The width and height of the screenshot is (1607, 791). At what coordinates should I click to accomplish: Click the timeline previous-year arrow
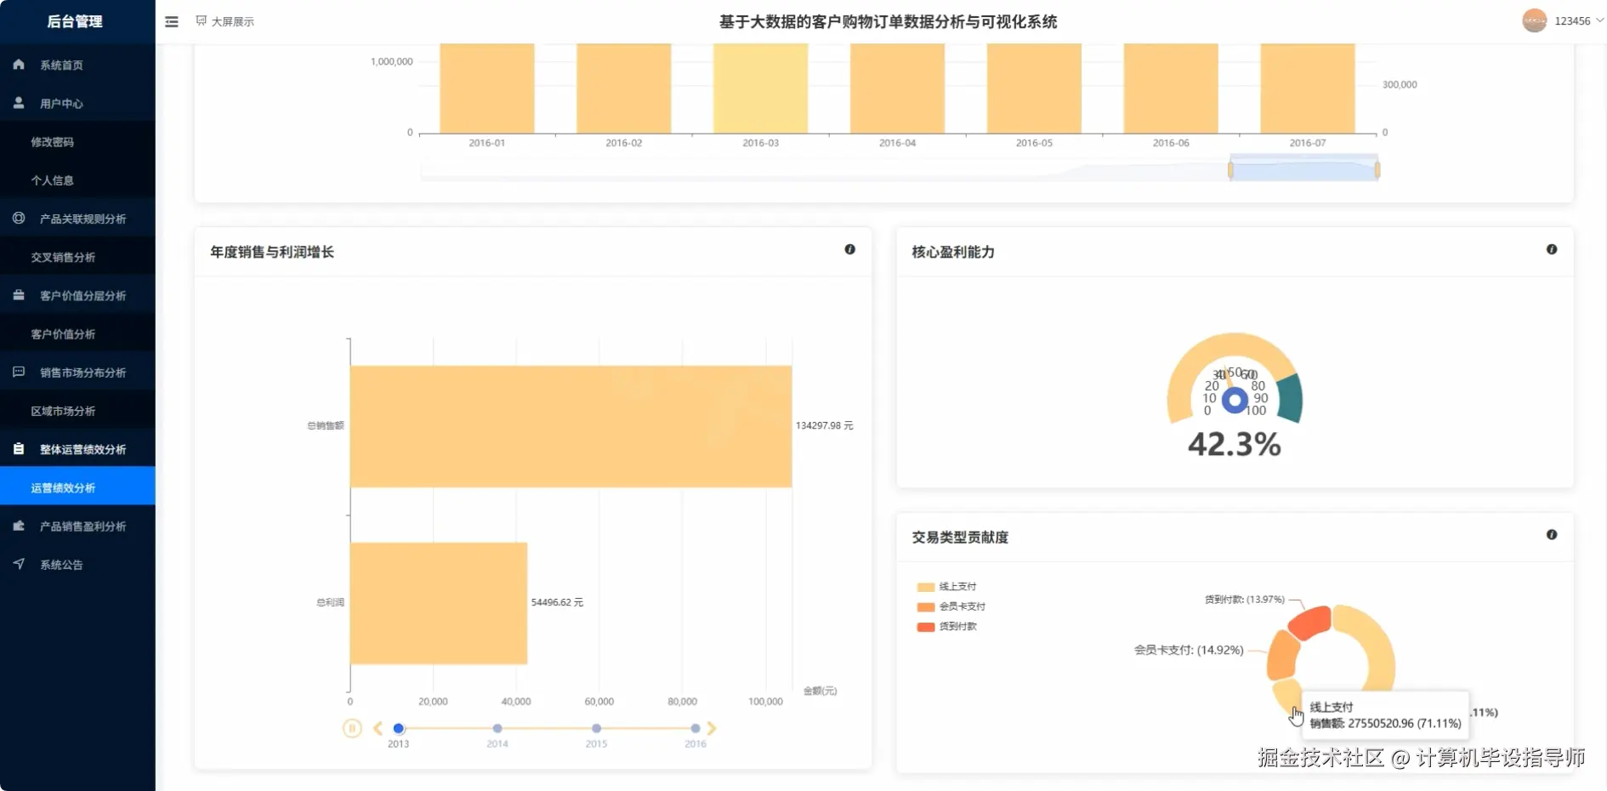(x=378, y=728)
